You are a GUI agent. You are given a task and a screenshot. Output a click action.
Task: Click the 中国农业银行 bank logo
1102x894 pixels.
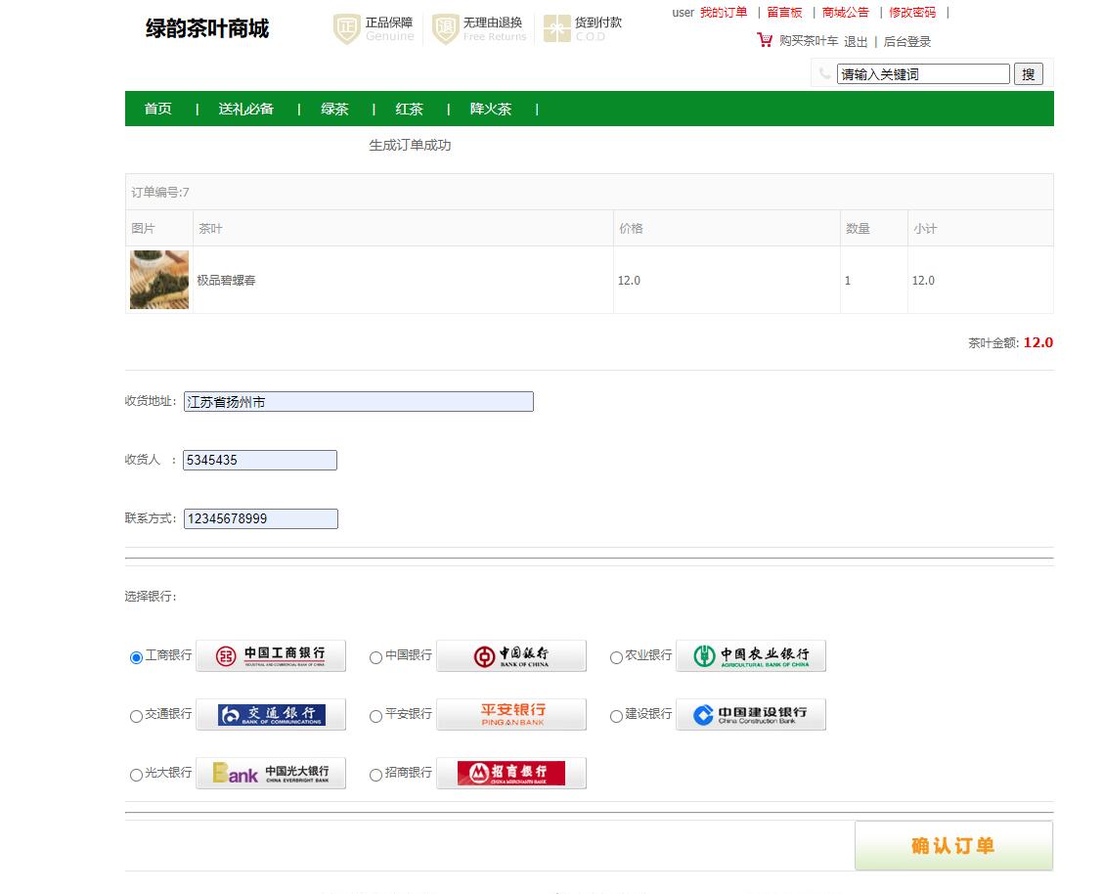(x=750, y=655)
